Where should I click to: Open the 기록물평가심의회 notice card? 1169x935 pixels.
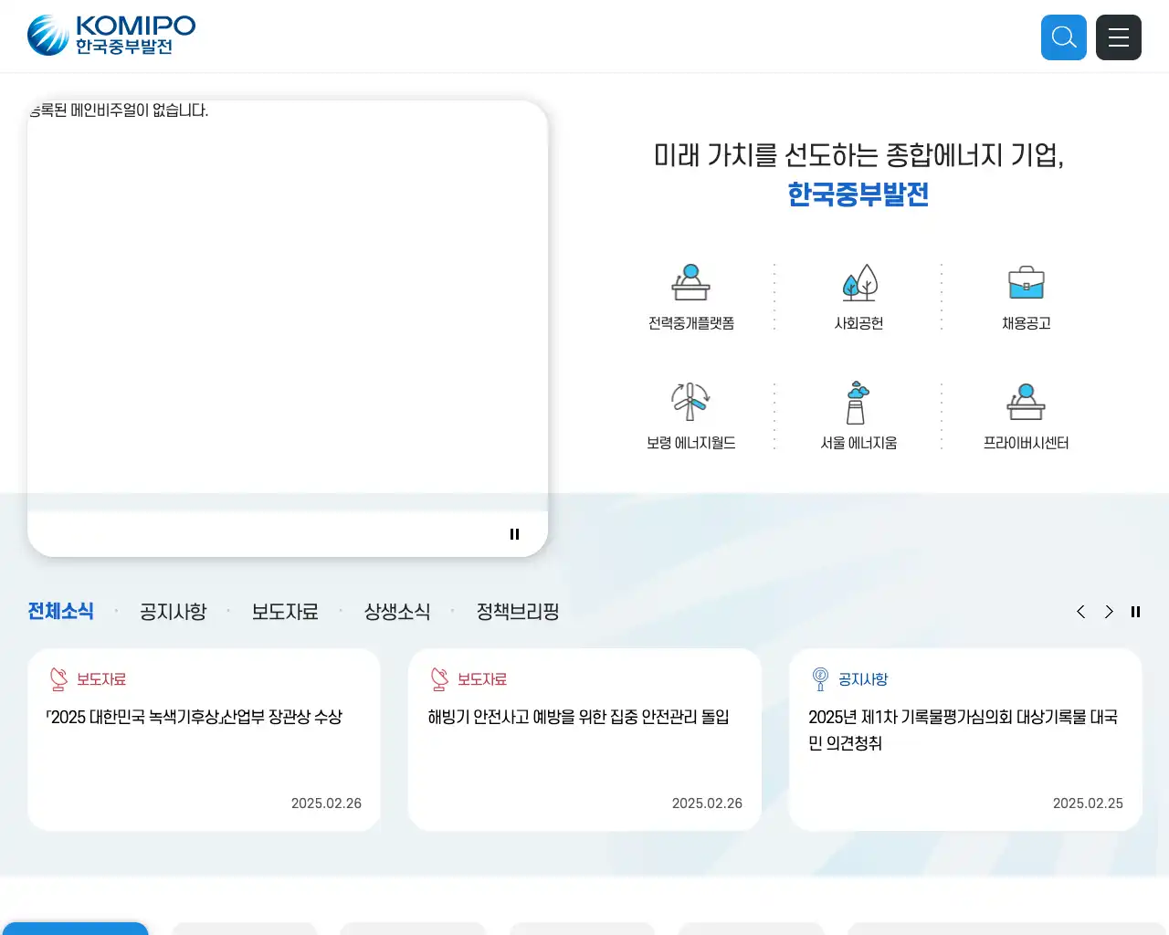[965, 740]
